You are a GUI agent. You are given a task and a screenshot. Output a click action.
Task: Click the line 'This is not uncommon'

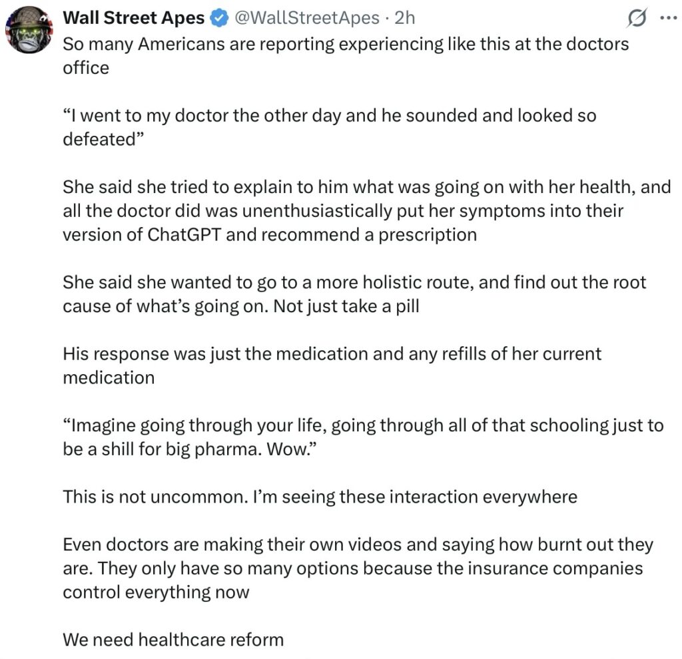320,497
